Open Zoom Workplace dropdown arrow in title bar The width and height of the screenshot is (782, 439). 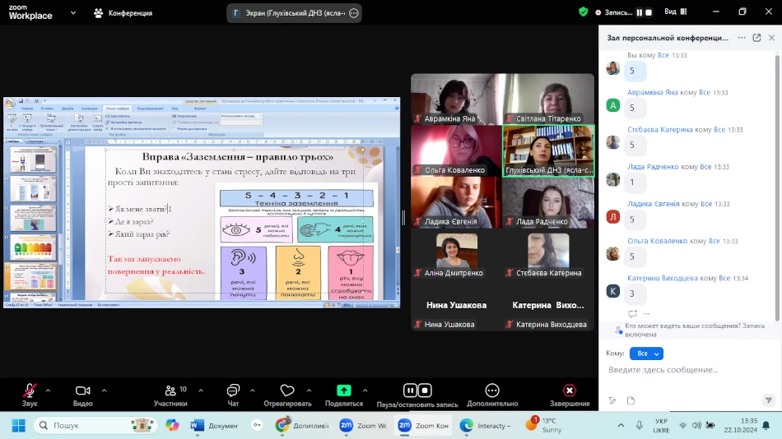pyautogui.click(x=73, y=13)
